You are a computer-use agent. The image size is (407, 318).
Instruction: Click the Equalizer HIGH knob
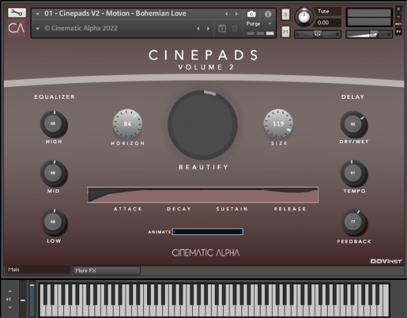pos(53,124)
